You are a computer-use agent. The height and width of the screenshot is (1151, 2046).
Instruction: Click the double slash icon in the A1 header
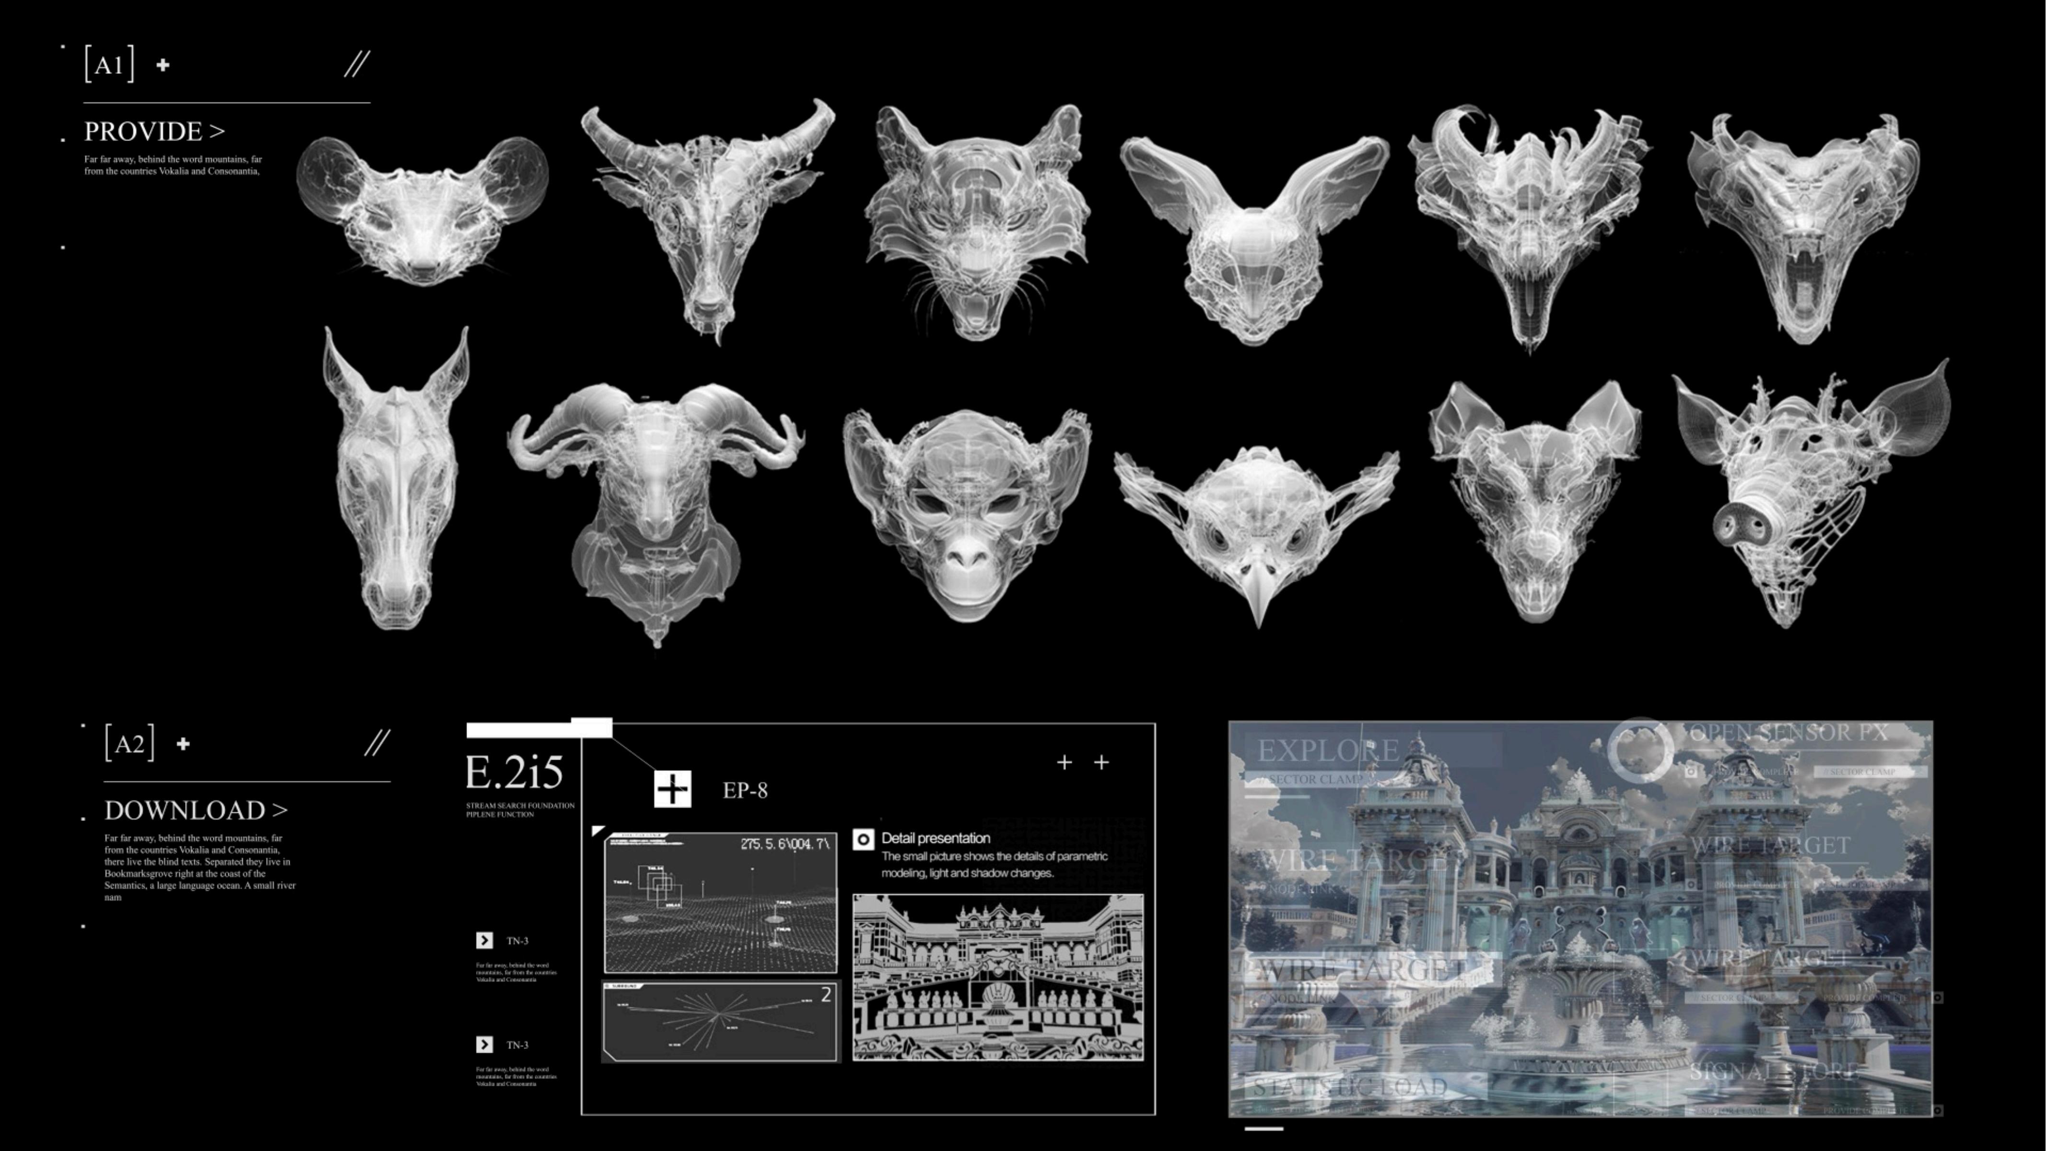coord(357,64)
